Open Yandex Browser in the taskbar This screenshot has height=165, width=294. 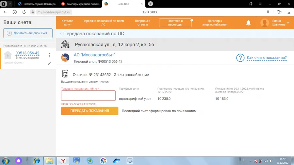tap(63, 161)
